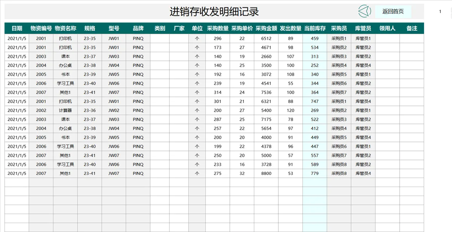
Task: Select the 品牌 column header
Action: pos(138,28)
